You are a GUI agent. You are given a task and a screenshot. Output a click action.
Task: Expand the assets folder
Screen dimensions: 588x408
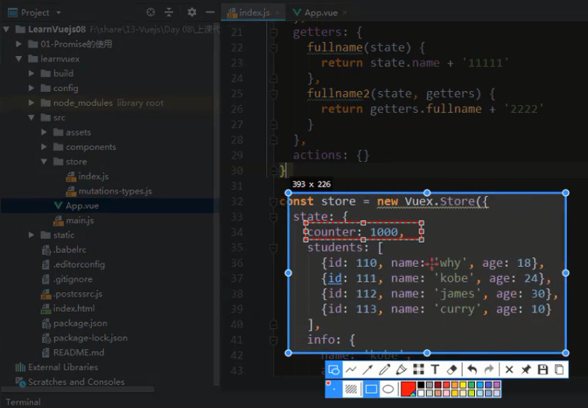(x=44, y=133)
